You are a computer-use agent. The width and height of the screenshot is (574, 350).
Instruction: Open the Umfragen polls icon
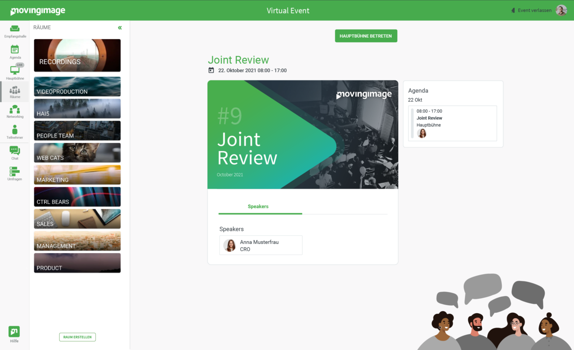click(15, 171)
